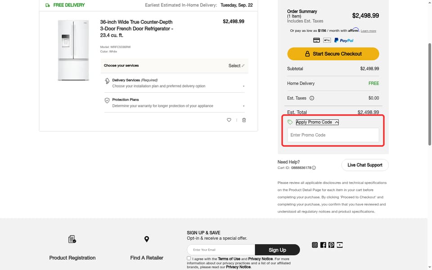Click the Find A Retailer pin icon
The image size is (432, 270).
pos(147,239)
